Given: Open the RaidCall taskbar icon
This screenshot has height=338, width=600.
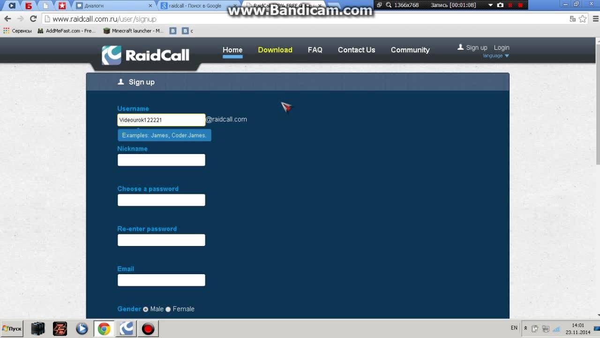Looking at the screenshot, I should [x=126, y=329].
